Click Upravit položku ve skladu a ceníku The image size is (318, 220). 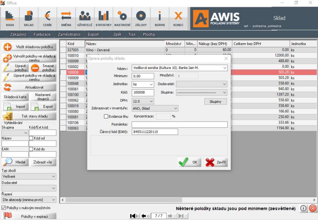(29, 77)
